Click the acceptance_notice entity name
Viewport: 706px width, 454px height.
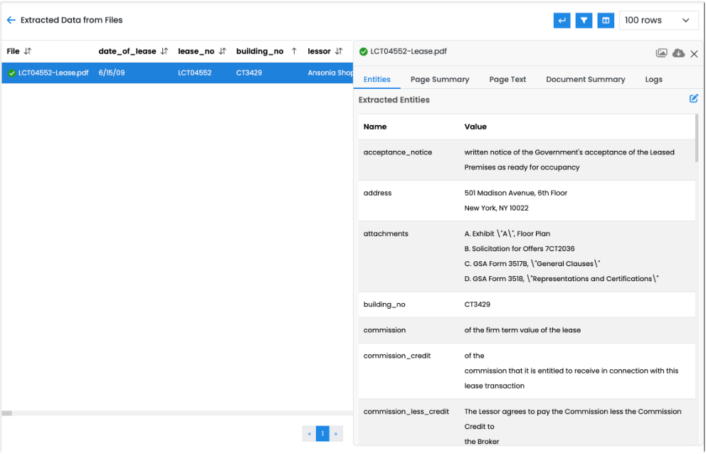(x=398, y=152)
